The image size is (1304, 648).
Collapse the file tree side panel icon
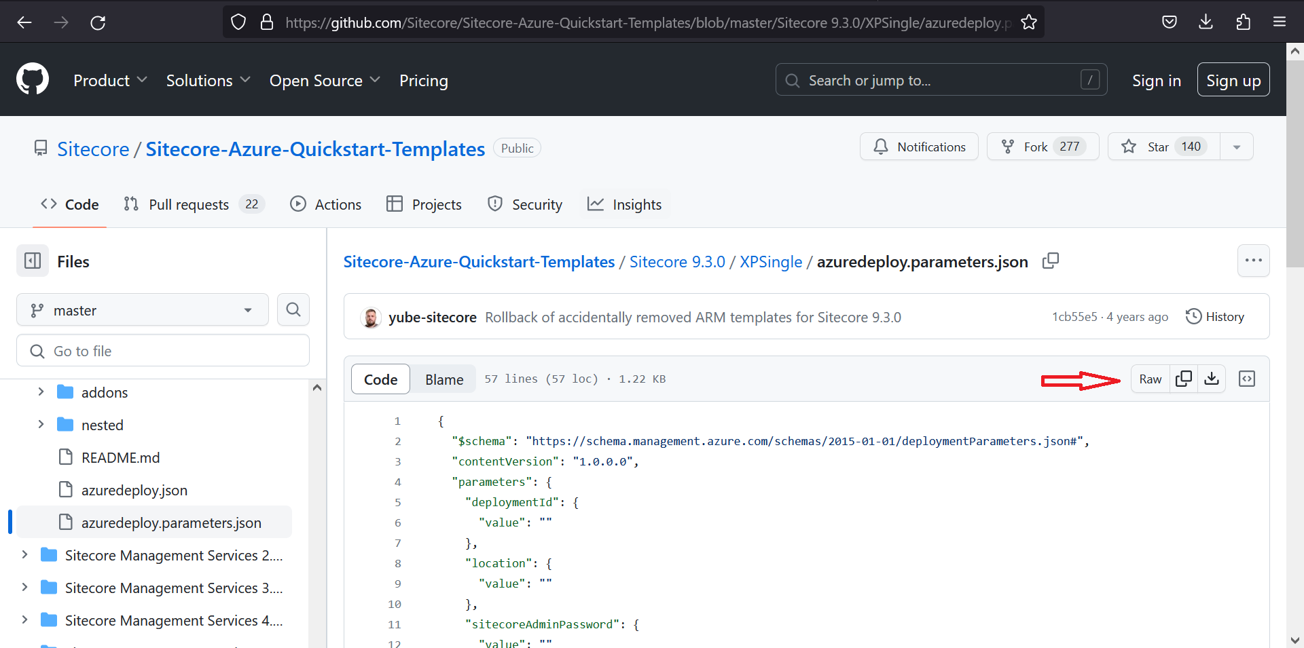point(33,261)
